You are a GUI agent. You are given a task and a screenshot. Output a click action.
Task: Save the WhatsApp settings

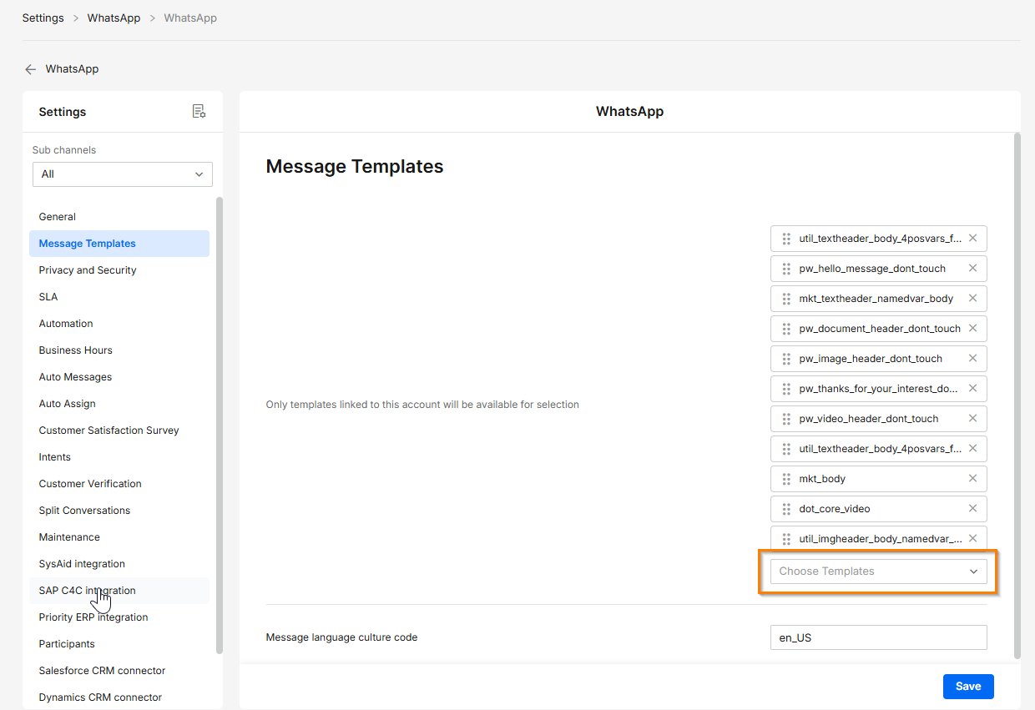pos(968,687)
